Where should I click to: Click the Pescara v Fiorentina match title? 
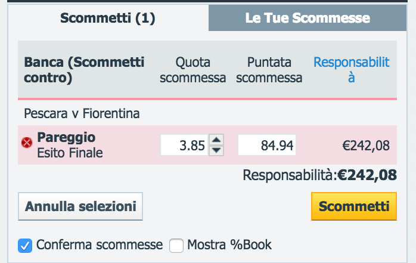click(82, 113)
